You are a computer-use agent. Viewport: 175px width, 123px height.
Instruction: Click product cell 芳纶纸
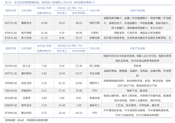[137, 66]
